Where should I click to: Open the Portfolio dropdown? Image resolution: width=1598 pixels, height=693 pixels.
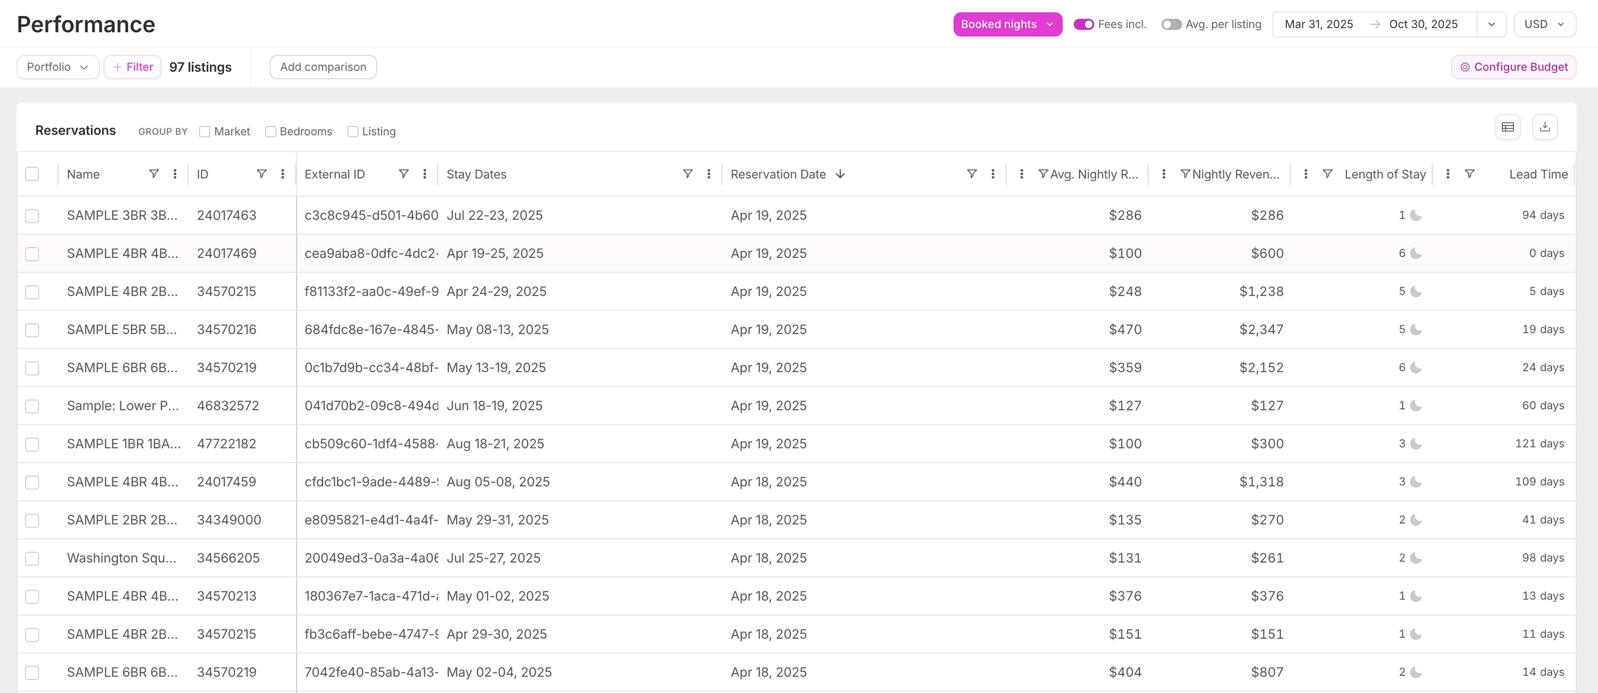58,67
